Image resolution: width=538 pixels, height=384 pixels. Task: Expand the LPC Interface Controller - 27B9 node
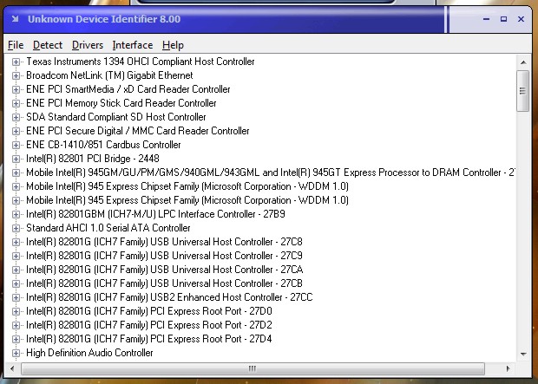[x=16, y=214]
